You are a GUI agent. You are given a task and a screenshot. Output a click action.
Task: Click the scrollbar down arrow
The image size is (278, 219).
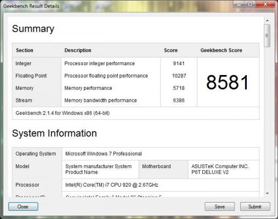point(267,193)
